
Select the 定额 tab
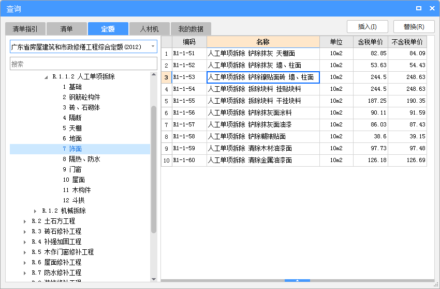coord(108,29)
